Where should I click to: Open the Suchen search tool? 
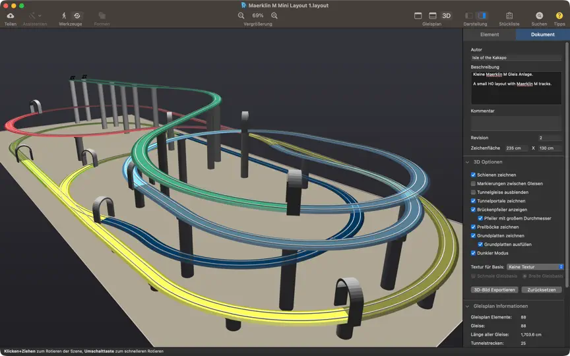539,16
